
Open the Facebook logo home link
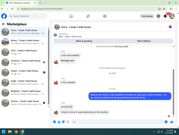point(4,16)
